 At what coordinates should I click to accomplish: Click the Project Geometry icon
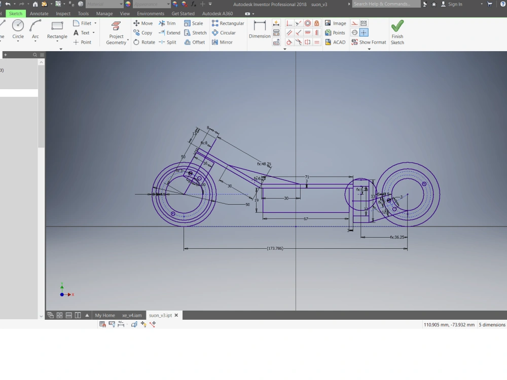click(x=116, y=26)
